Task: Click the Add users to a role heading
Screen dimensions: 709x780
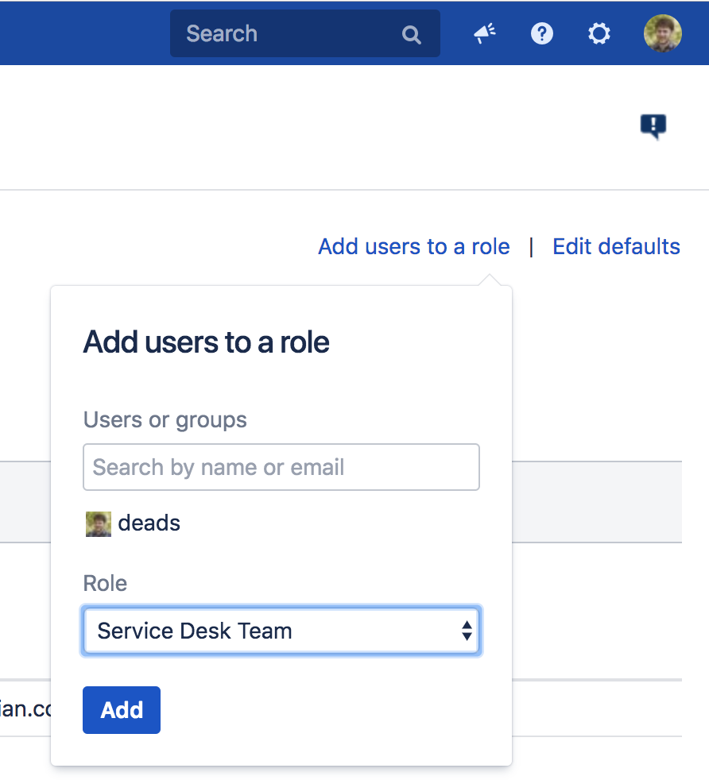Action: (x=206, y=342)
